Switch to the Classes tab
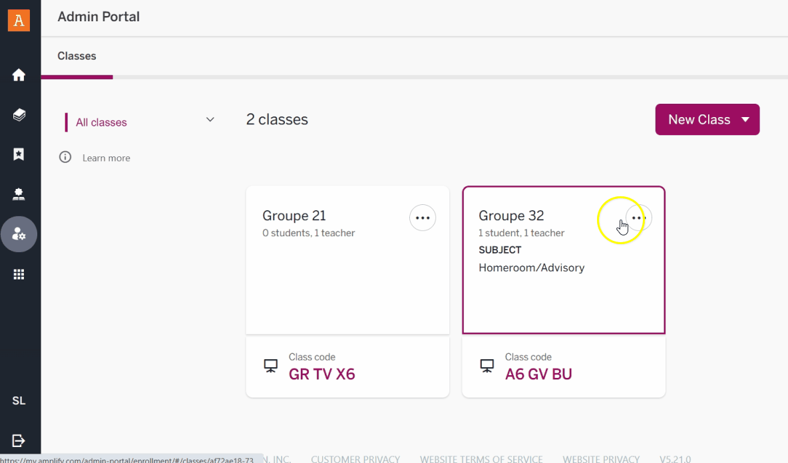 pos(77,57)
